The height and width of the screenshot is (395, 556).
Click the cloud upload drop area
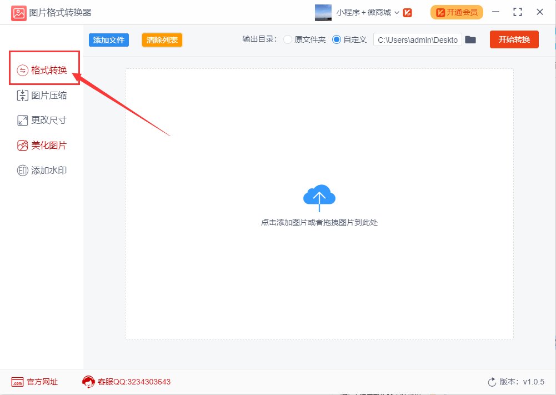319,197
